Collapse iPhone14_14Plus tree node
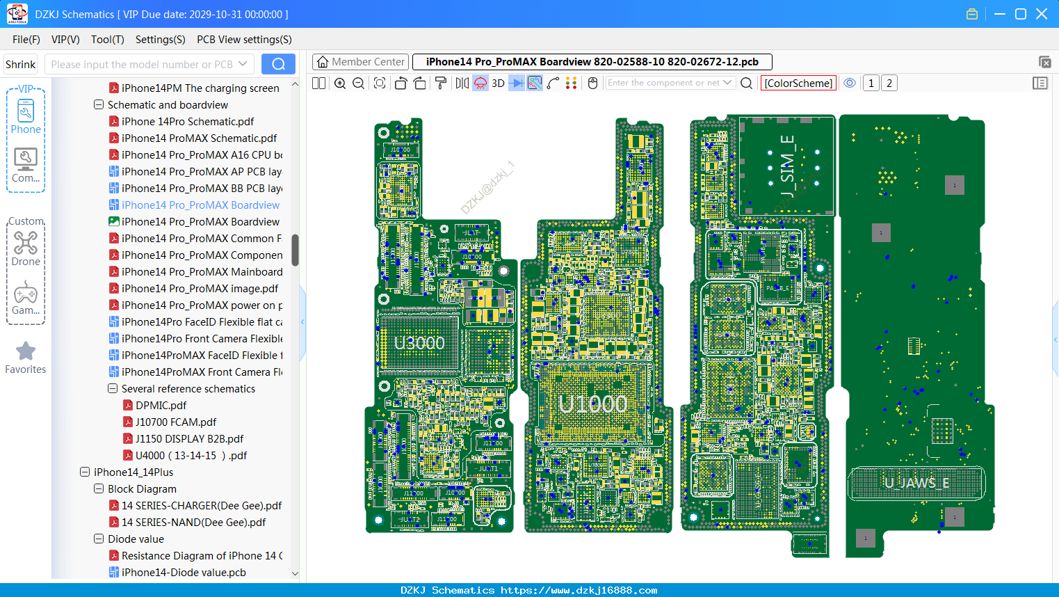 (x=85, y=472)
